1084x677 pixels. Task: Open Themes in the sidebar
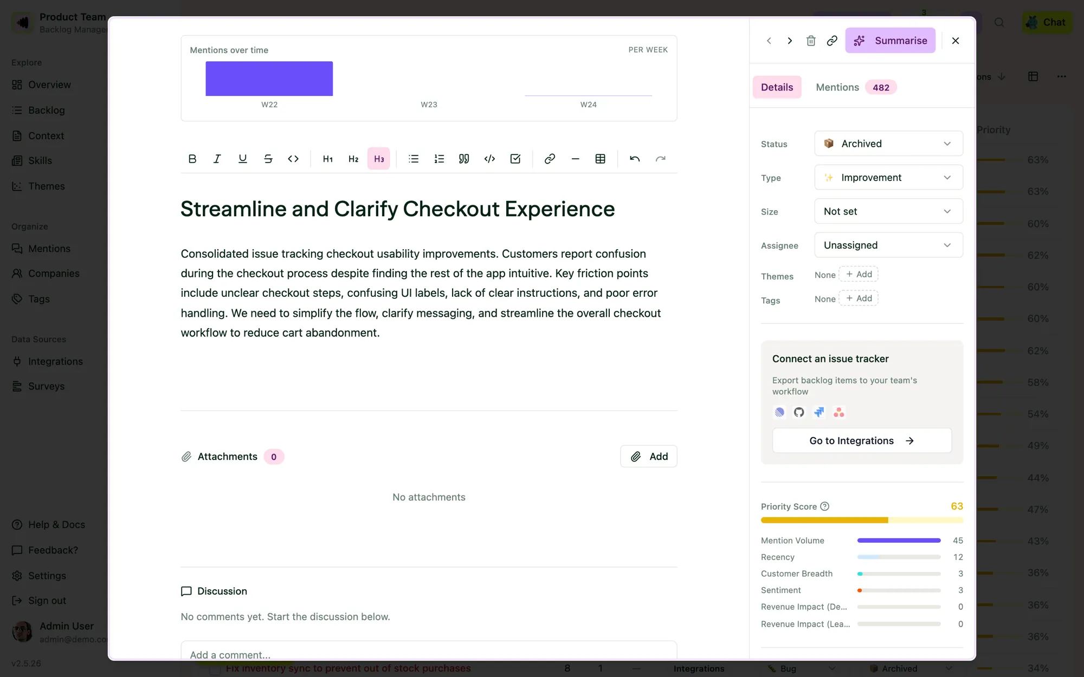(x=46, y=186)
